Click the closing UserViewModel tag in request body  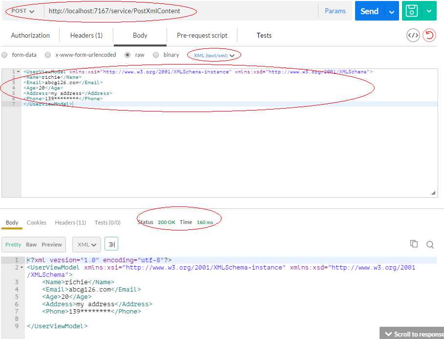[x=48, y=104]
